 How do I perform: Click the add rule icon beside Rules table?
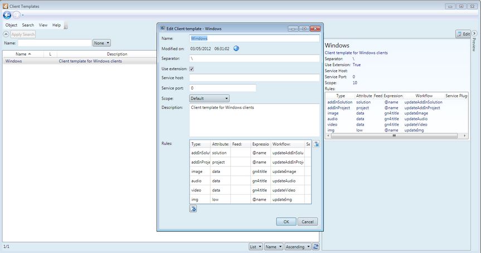pos(316,144)
